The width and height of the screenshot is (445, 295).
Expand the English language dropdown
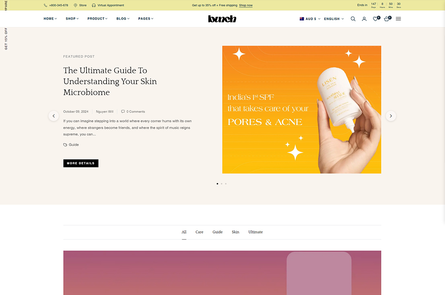[334, 19]
